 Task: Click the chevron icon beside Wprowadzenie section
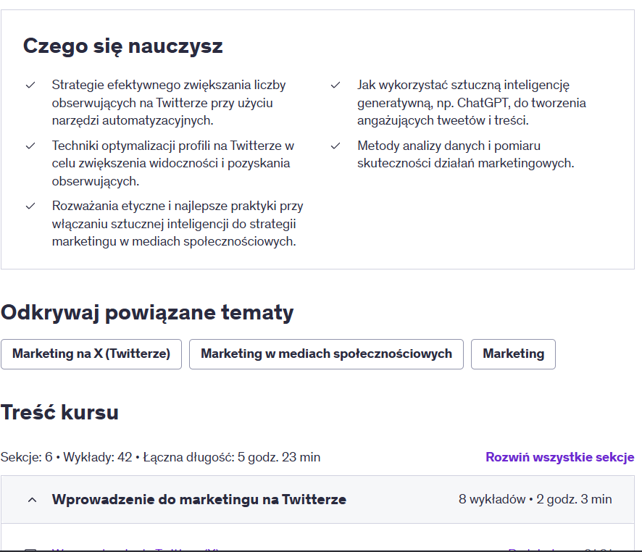pos(33,500)
